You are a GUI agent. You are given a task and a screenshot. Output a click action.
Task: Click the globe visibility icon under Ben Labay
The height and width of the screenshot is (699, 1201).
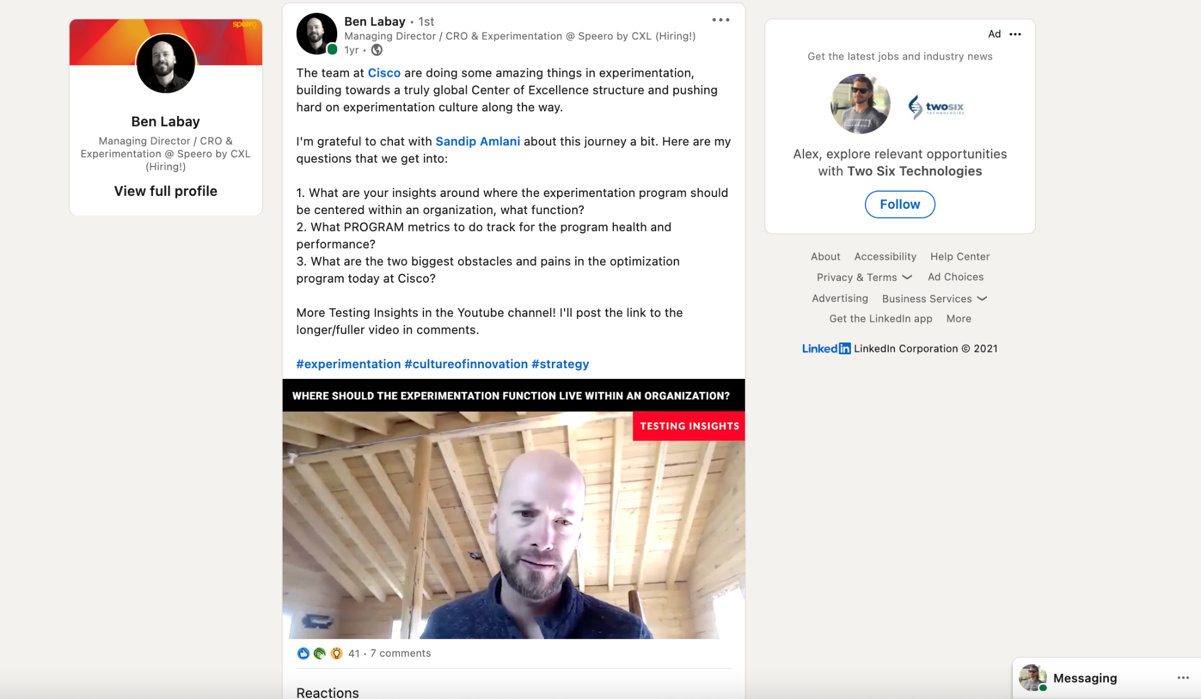[x=377, y=50]
